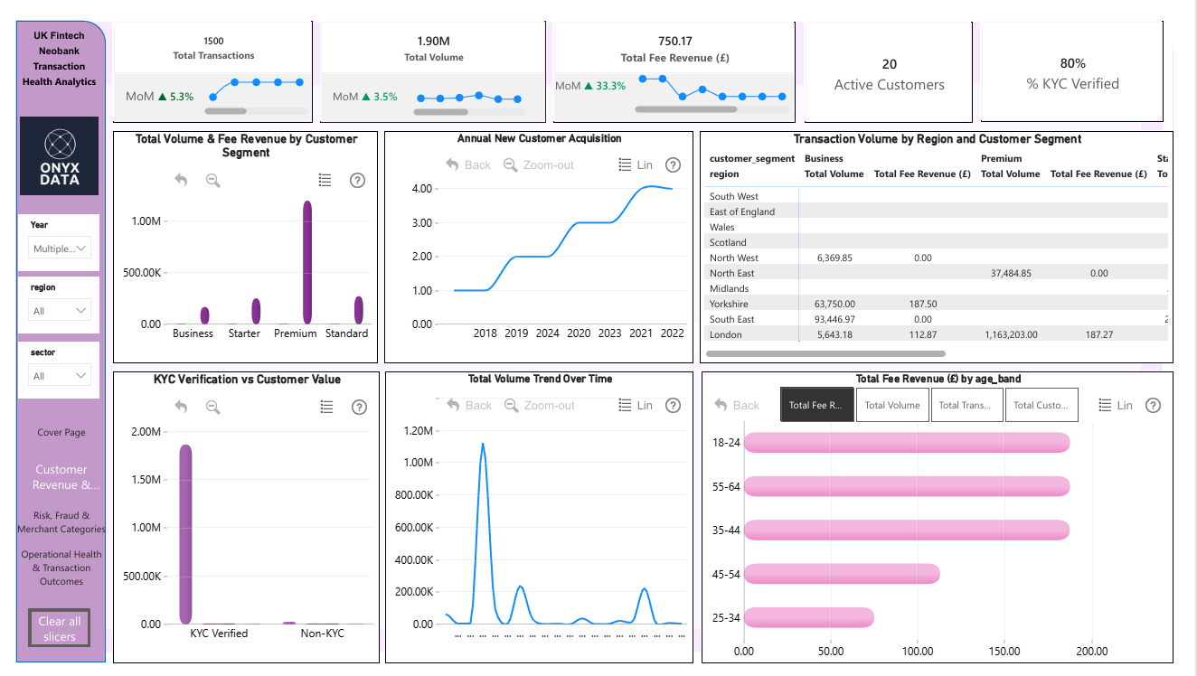Click Back arrow in Annual New Customer Acquisition
This screenshot has width=1197, height=676.
point(468,164)
